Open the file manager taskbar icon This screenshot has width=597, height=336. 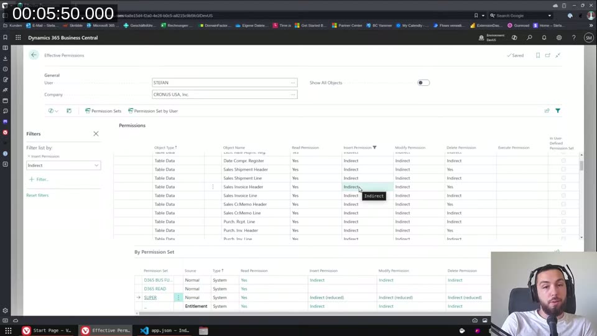click(x=203, y=330)
